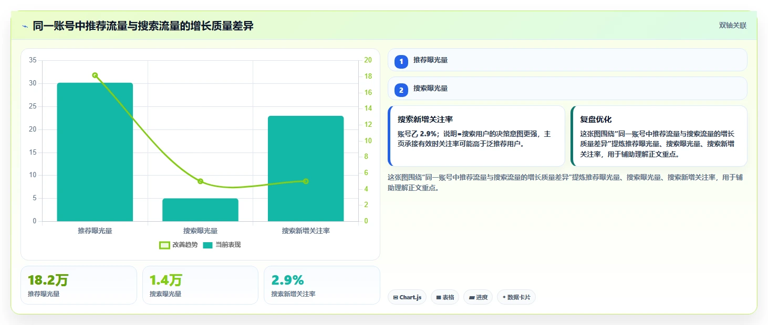The width and height of the screenshot is (768, 325).
Task: Click the left axis value 35
Action: pos(33,60)
